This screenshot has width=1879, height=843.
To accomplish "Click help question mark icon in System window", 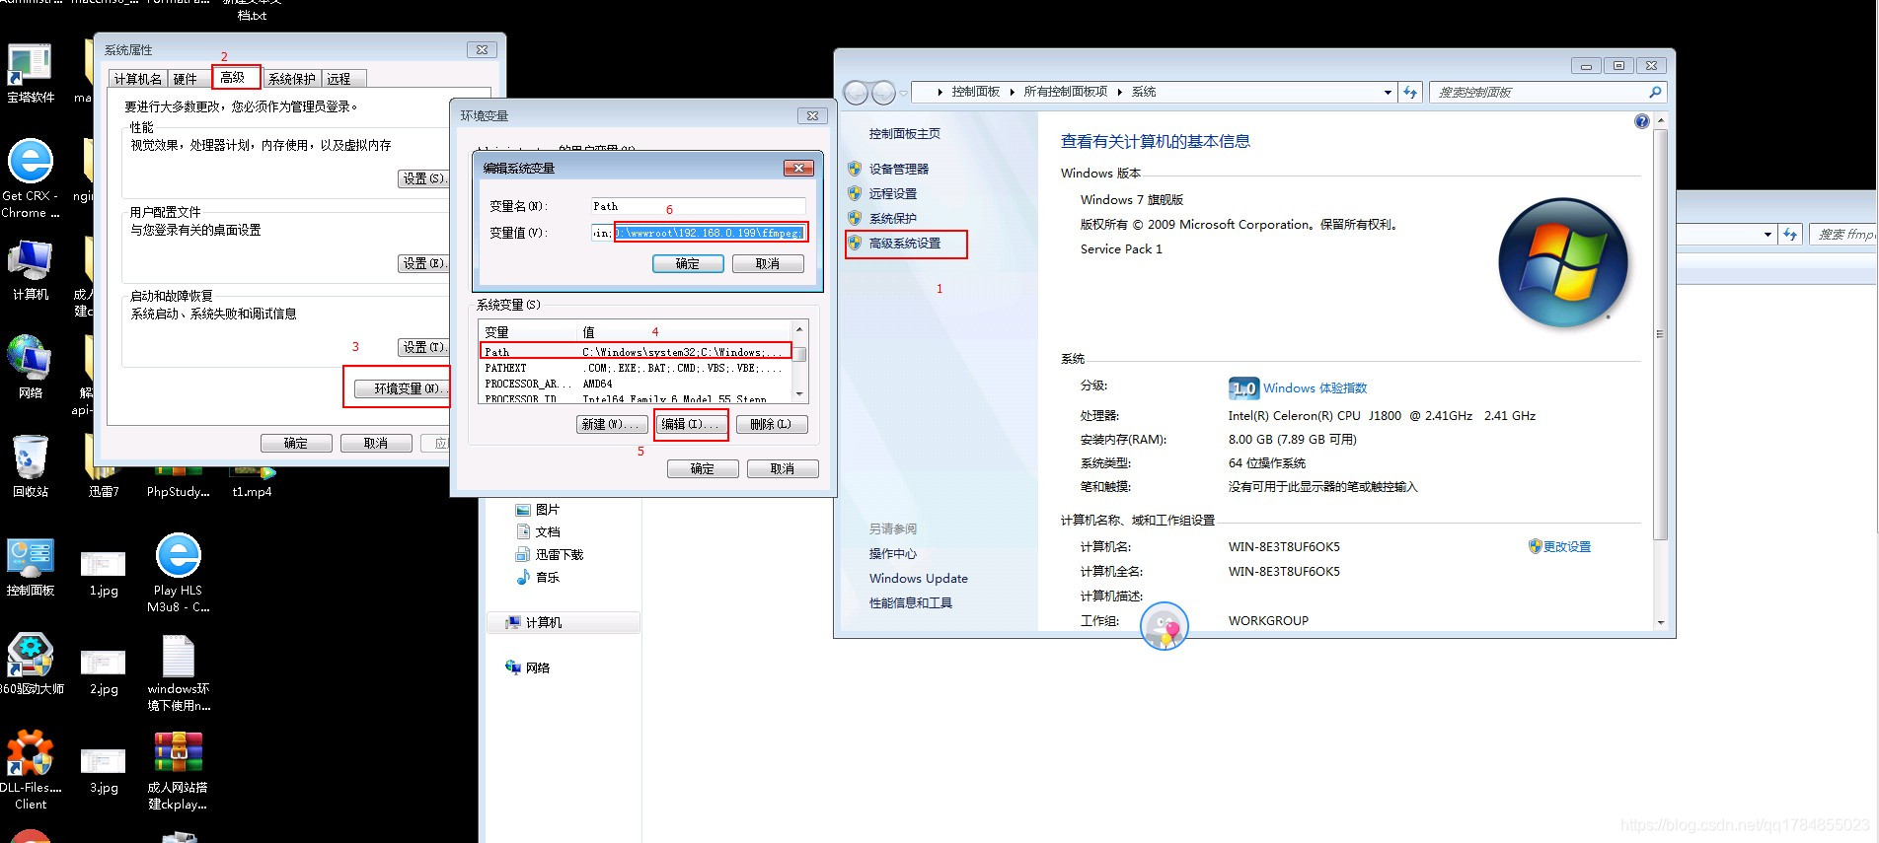I will coord(1641,121).
